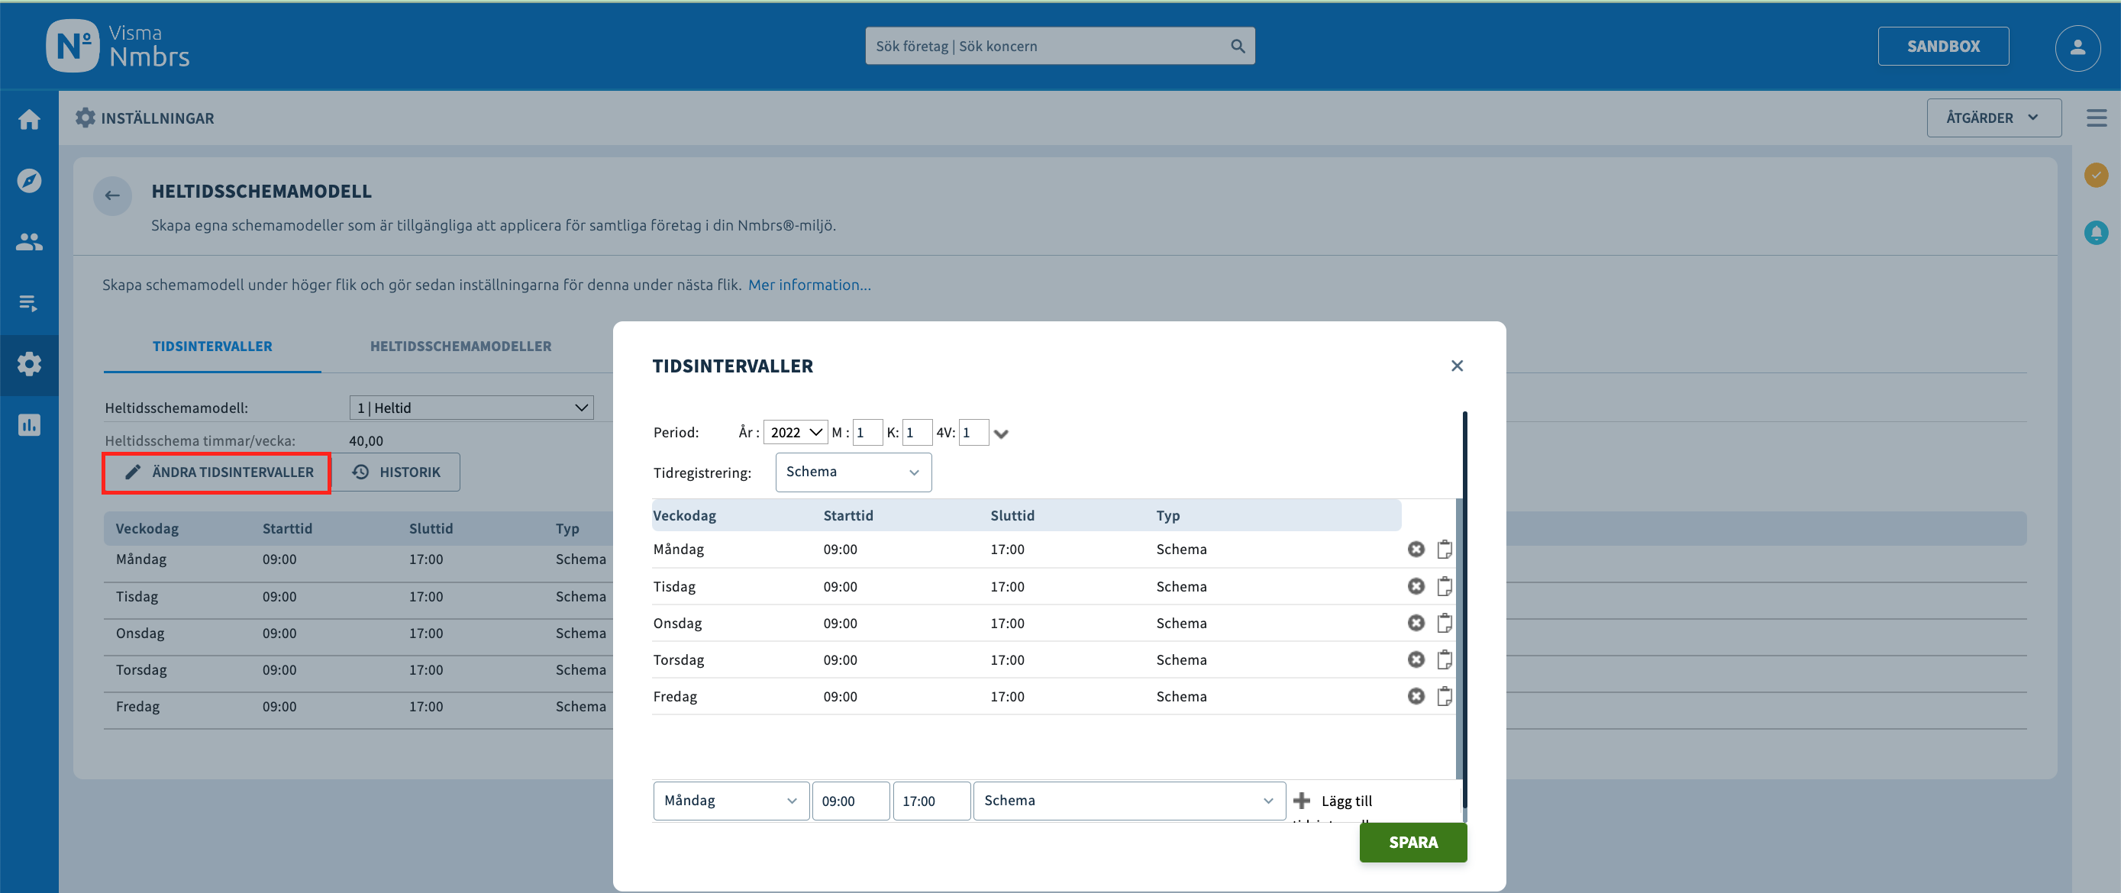Image resolution: width=2121 pixels, height=893 pixels.
Task: Open the bottom Schema type dropdown
Action: pos(1129,801)
